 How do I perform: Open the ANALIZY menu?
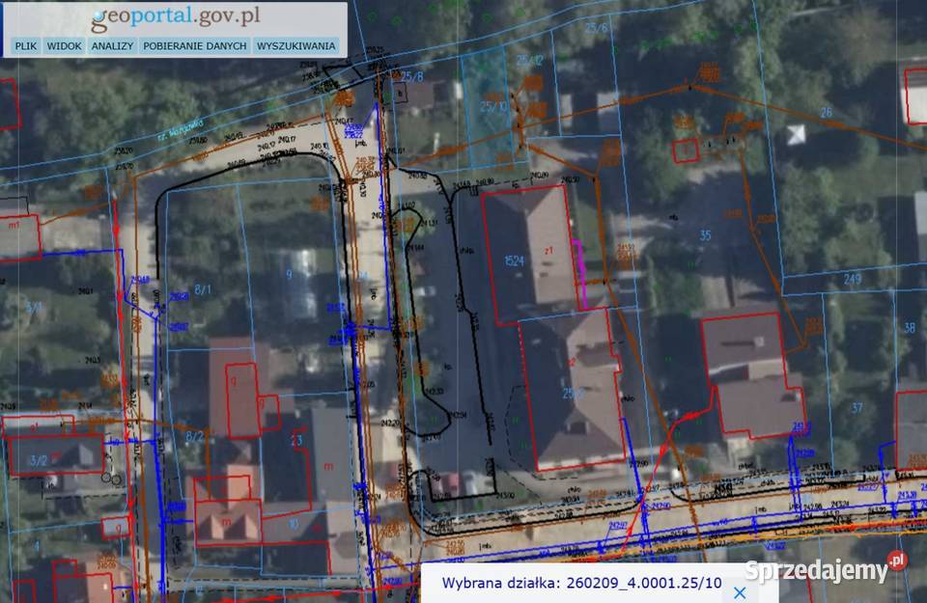[x=111, y=45]
